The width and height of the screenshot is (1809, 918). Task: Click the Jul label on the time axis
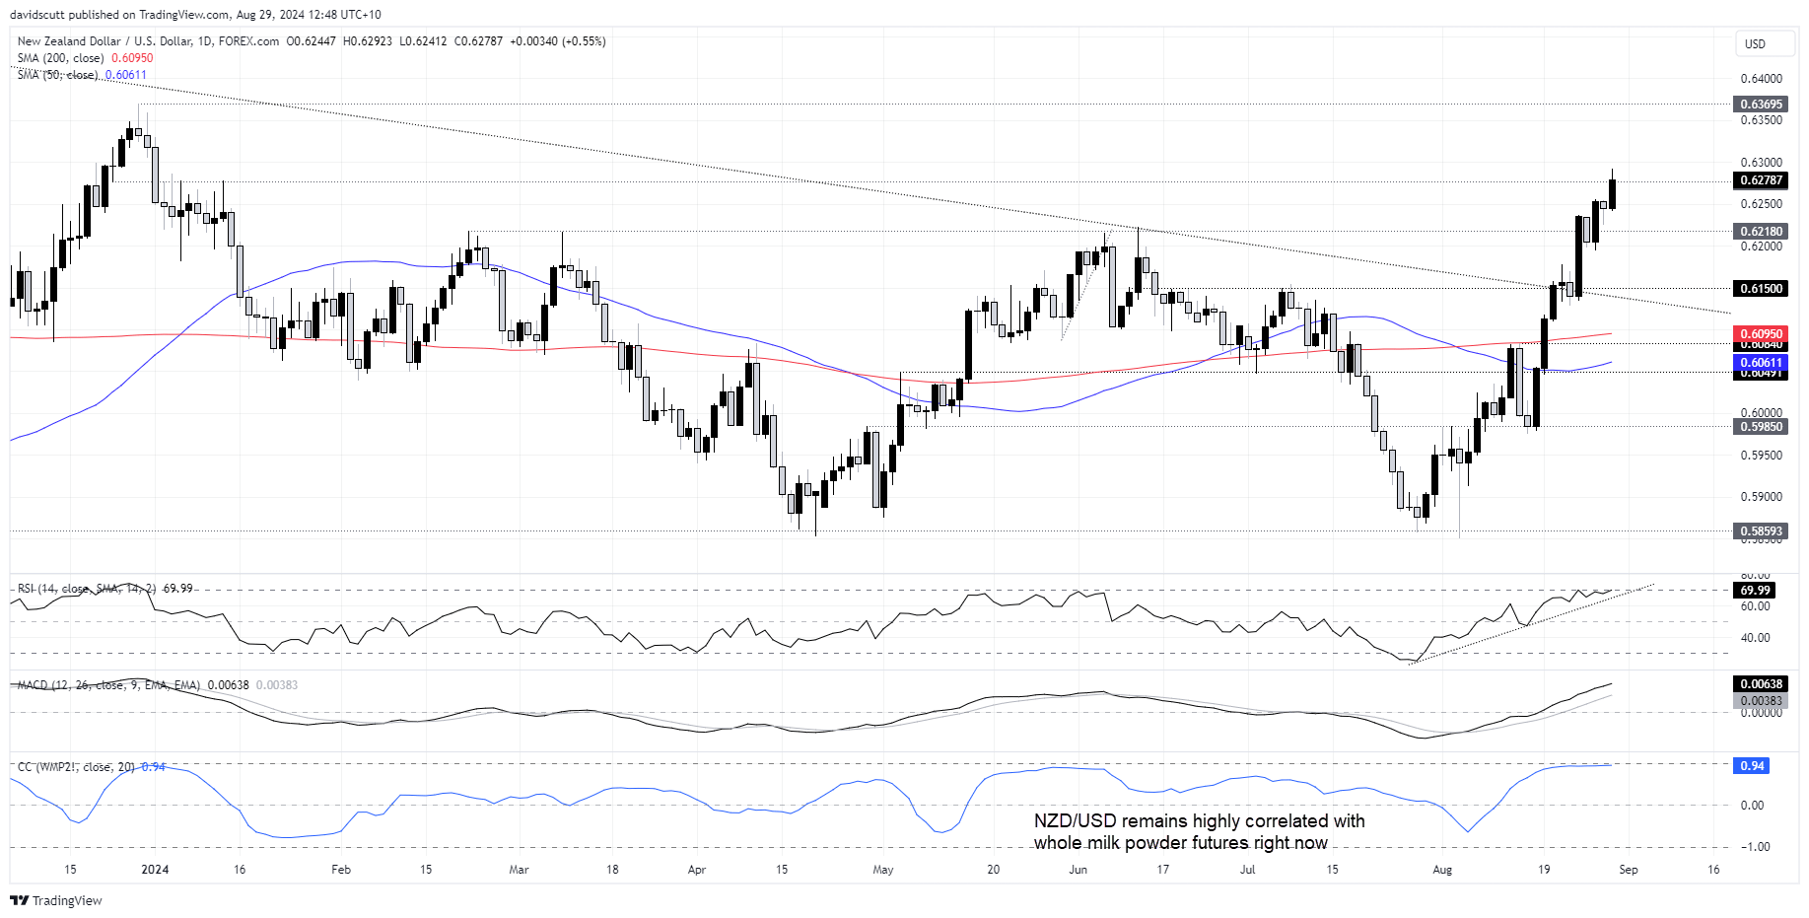[x=1248, y=870]
